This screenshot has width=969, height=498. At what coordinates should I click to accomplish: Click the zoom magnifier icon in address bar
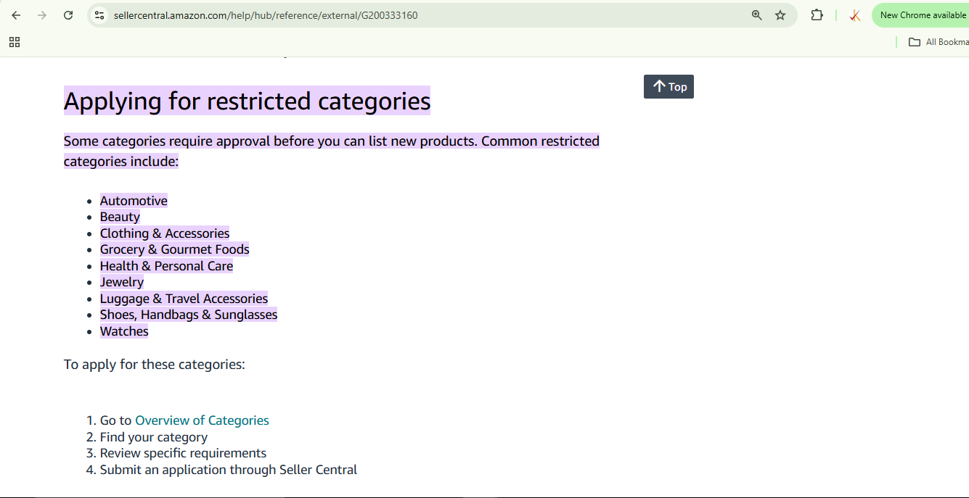[757, 15]
